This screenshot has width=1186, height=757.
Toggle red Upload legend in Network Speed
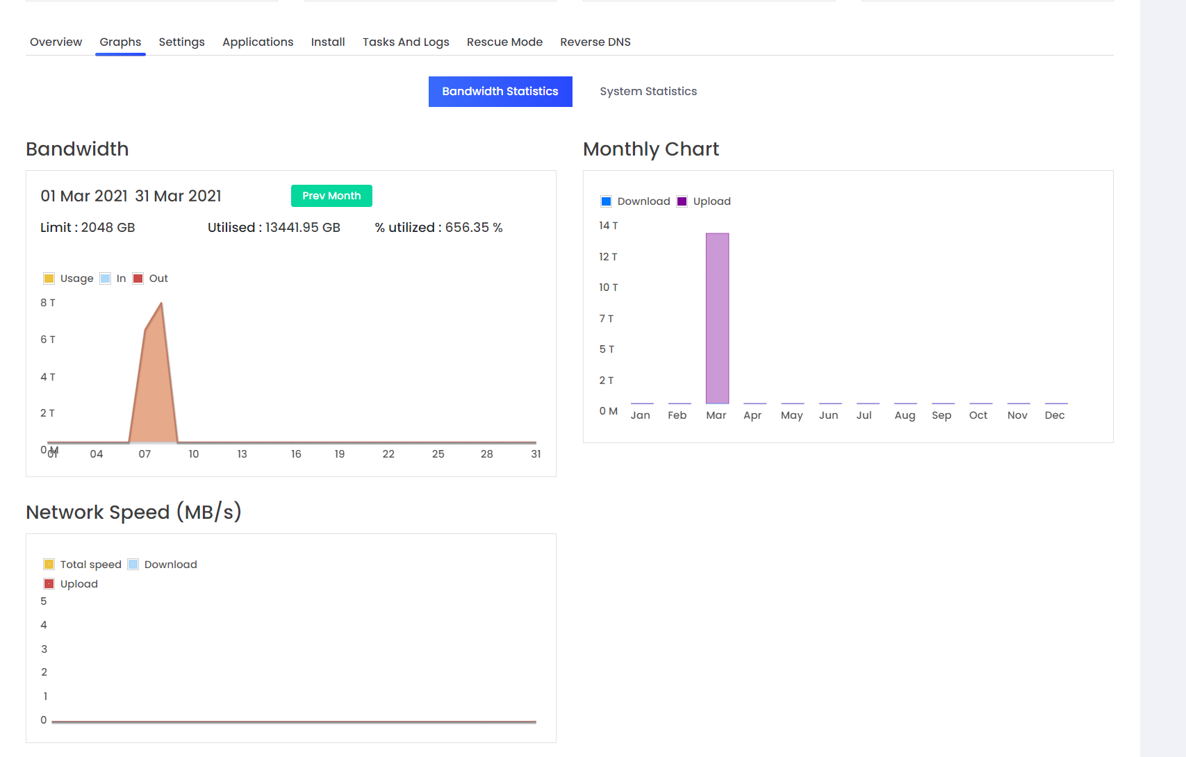click(x=49, y=584)
